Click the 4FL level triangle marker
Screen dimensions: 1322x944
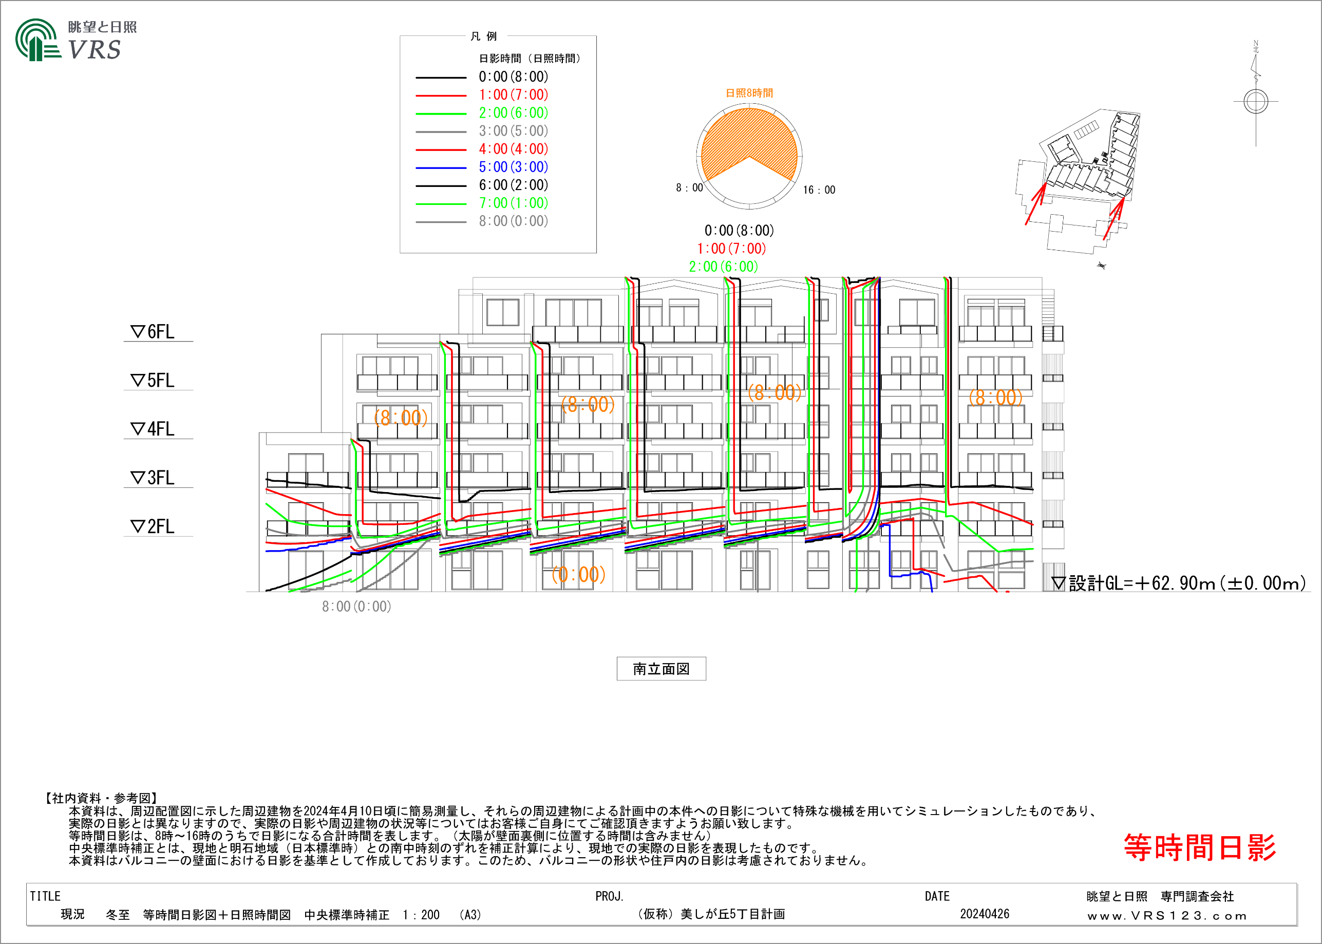(138, 429)
